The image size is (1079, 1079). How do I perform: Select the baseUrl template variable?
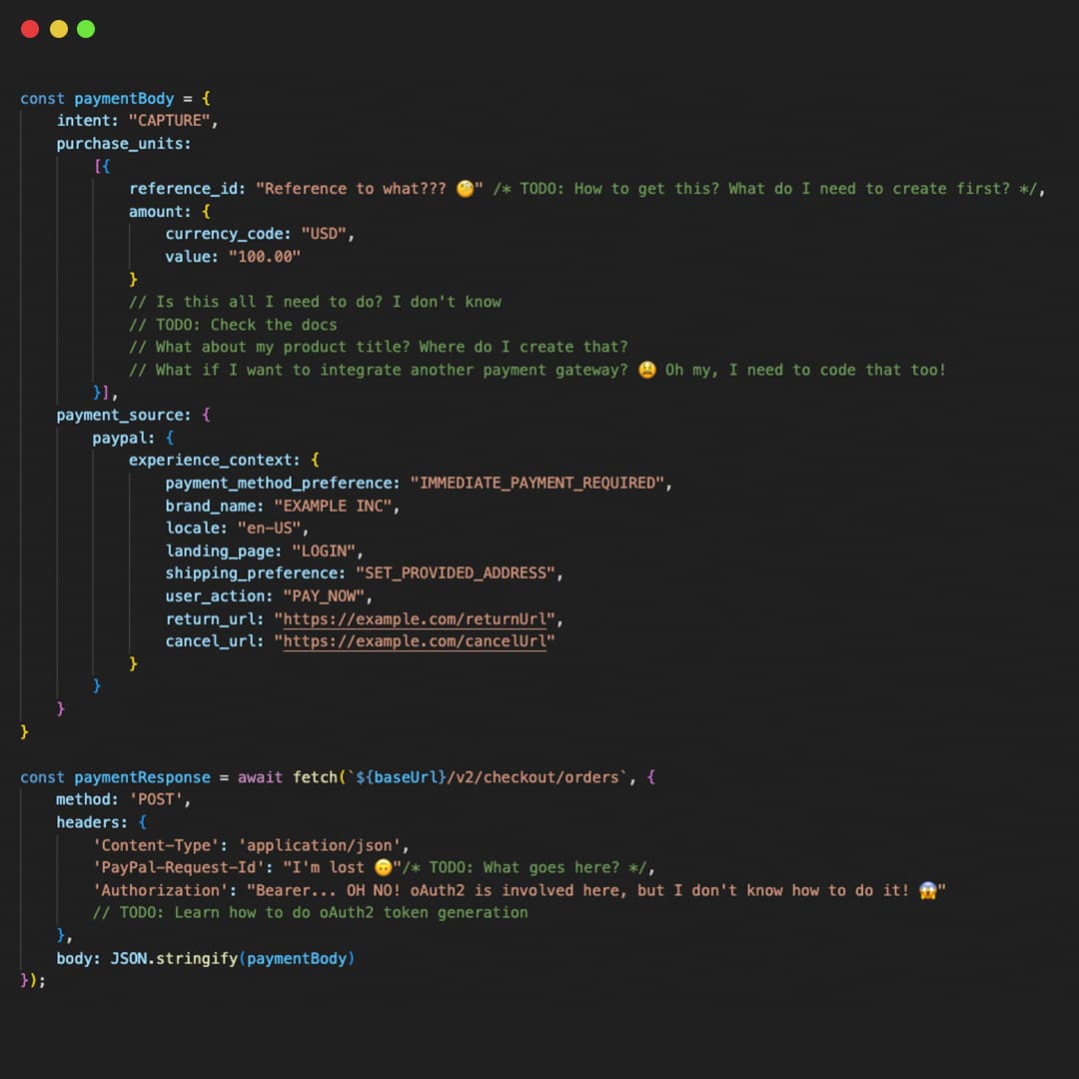(407, 777)
